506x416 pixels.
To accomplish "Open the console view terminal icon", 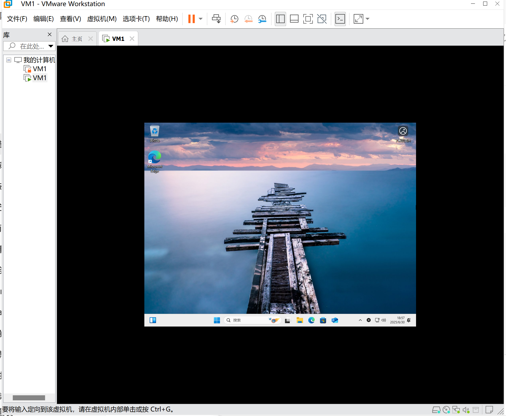I will [x=340, y=19].
